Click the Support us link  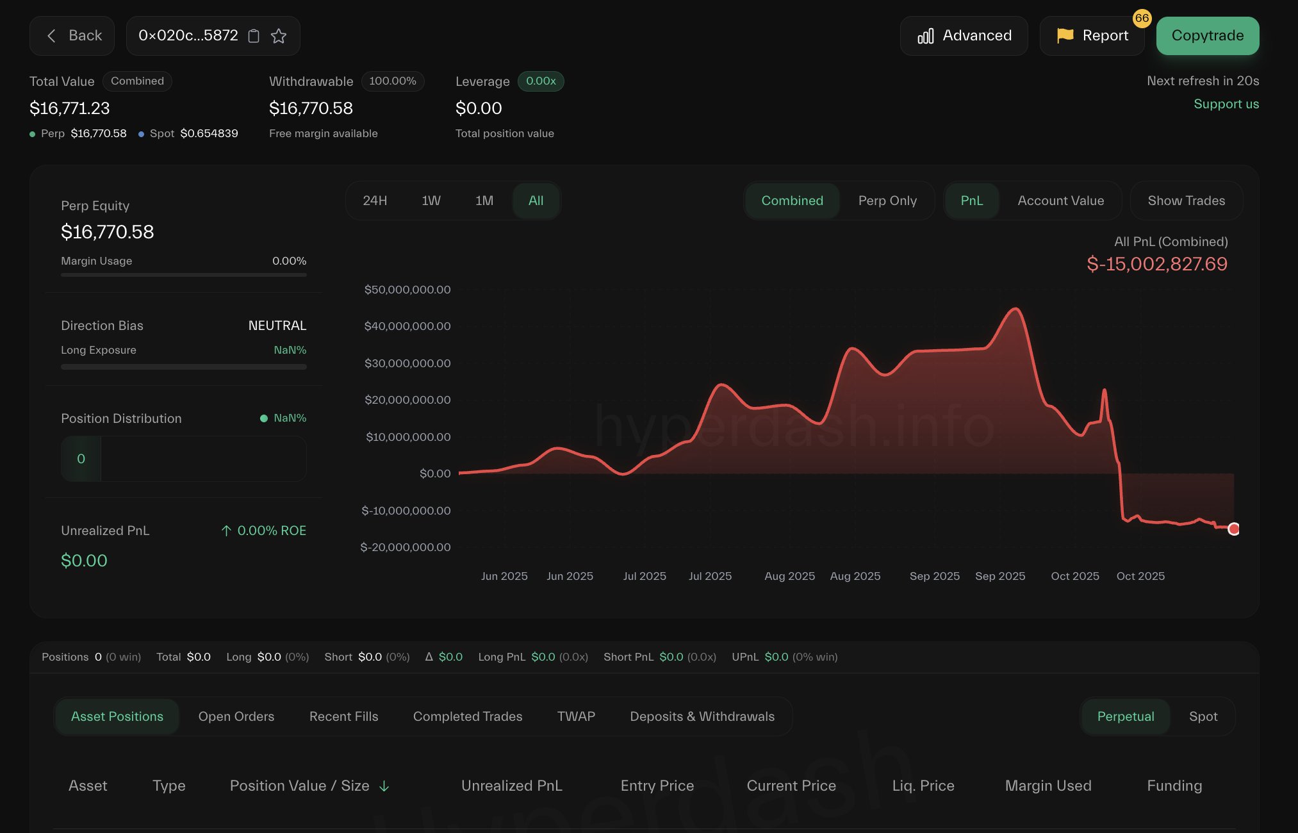(x=1226, y=104)
